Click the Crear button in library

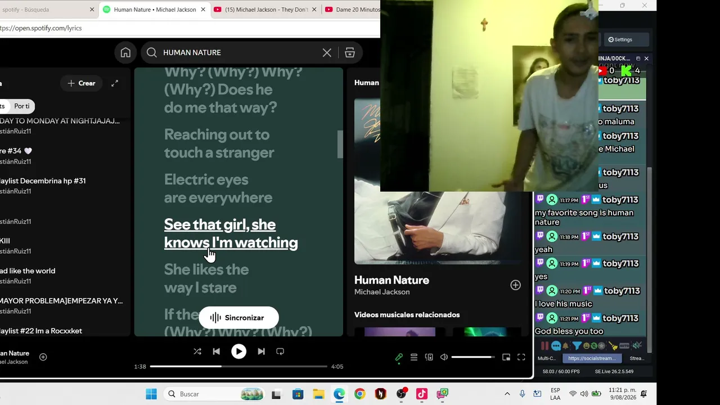pos(82,83)
